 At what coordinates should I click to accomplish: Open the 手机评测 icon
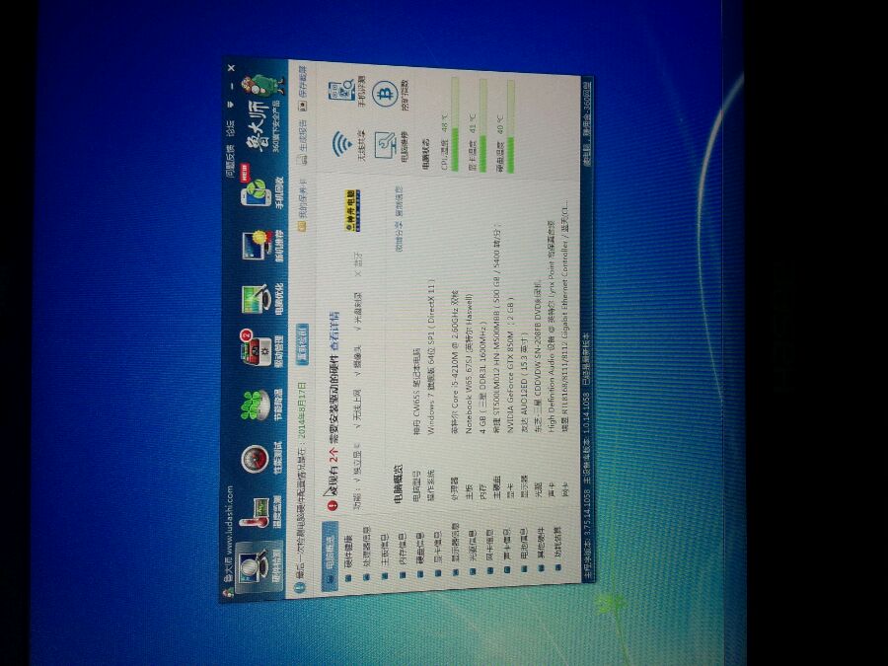click(x=346, y=92)
